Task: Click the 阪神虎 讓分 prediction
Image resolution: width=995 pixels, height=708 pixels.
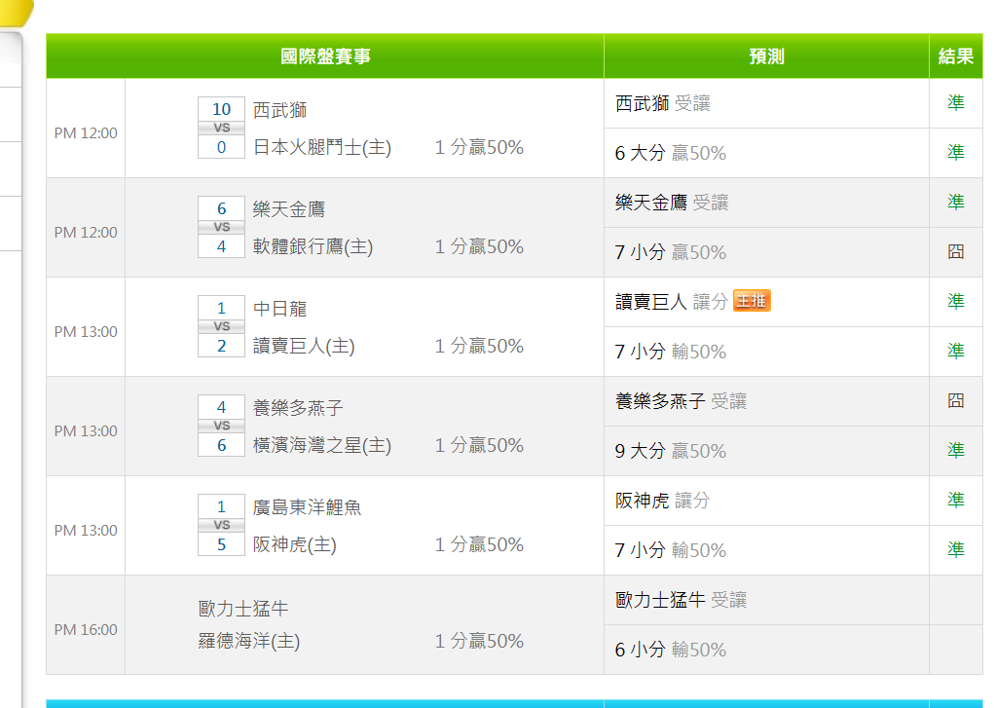Action: (x=662, y=501)
